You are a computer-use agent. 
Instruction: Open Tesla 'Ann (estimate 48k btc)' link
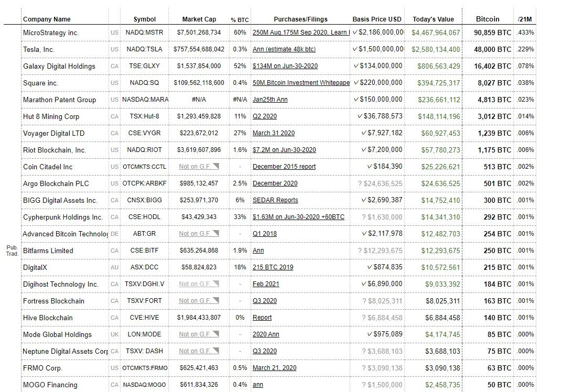pos(284,49)
